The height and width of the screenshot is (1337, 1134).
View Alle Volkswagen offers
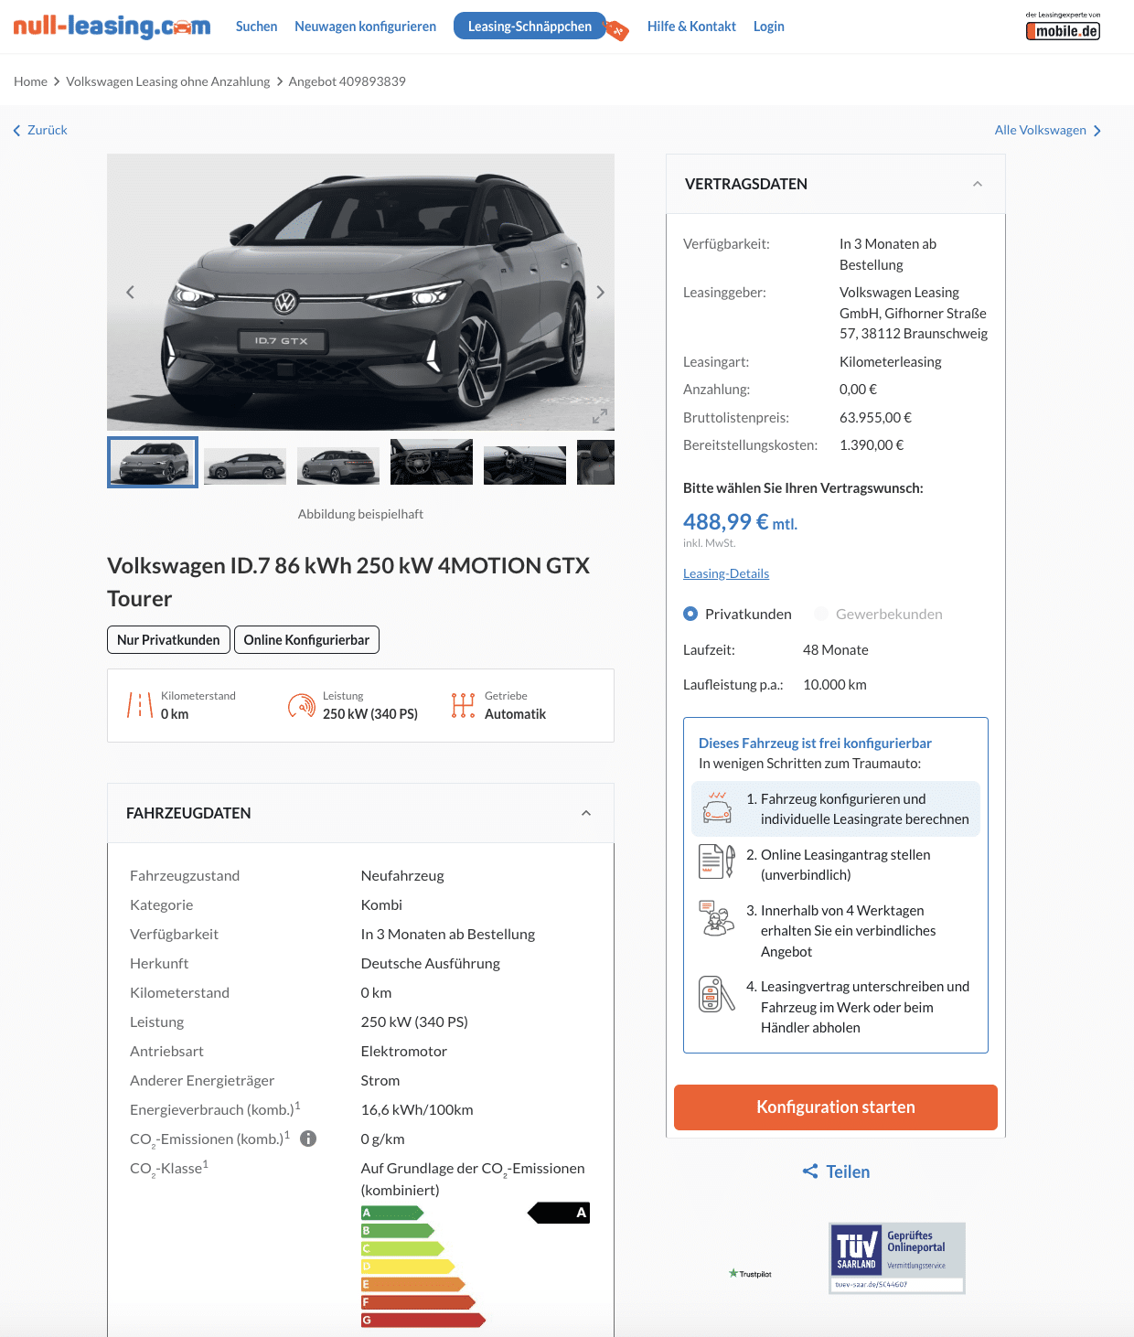pyautogui.click(x=1041, y=131)
